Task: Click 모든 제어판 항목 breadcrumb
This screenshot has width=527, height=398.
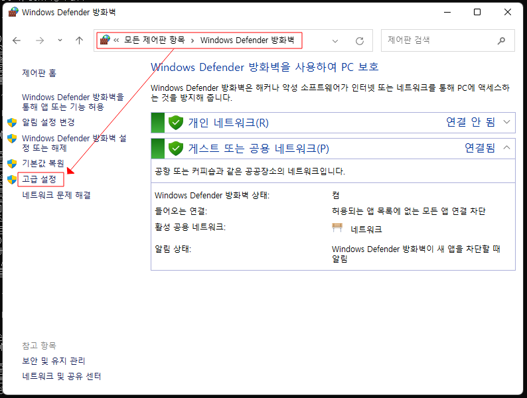Action: click(155, 40)
